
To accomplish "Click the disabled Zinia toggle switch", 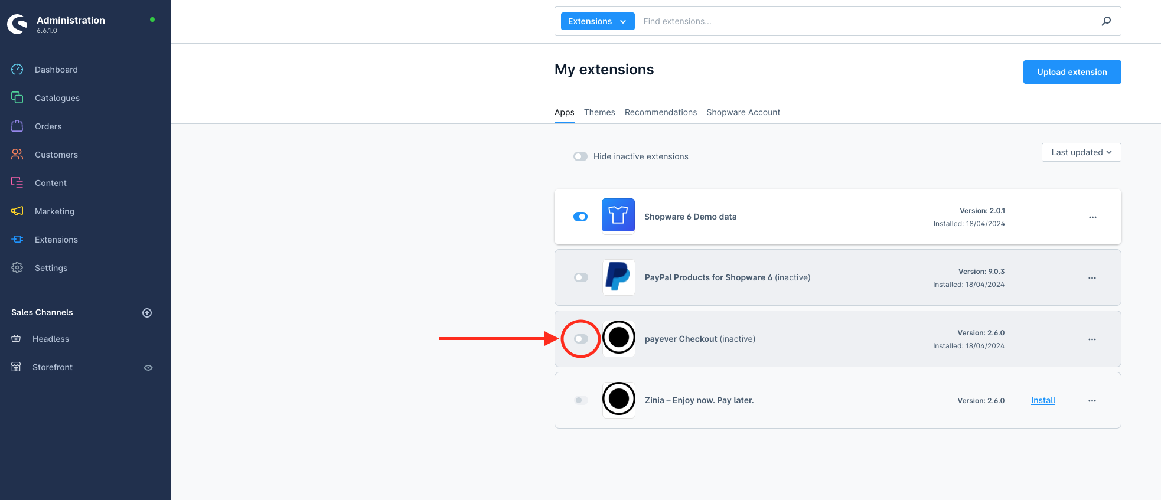I will coord(581,400).
